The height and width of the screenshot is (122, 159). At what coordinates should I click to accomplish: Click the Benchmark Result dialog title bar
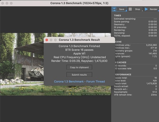point(79,40)
